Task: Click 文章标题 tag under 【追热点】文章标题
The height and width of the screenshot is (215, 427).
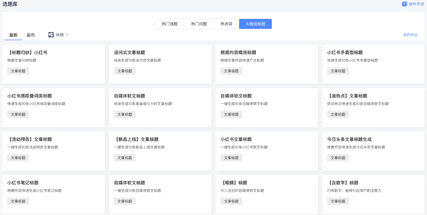Action: [338, 114]
